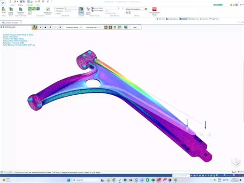244x183 pixels.
Task: Step animation to previous frame
Action: pos(50,27)
